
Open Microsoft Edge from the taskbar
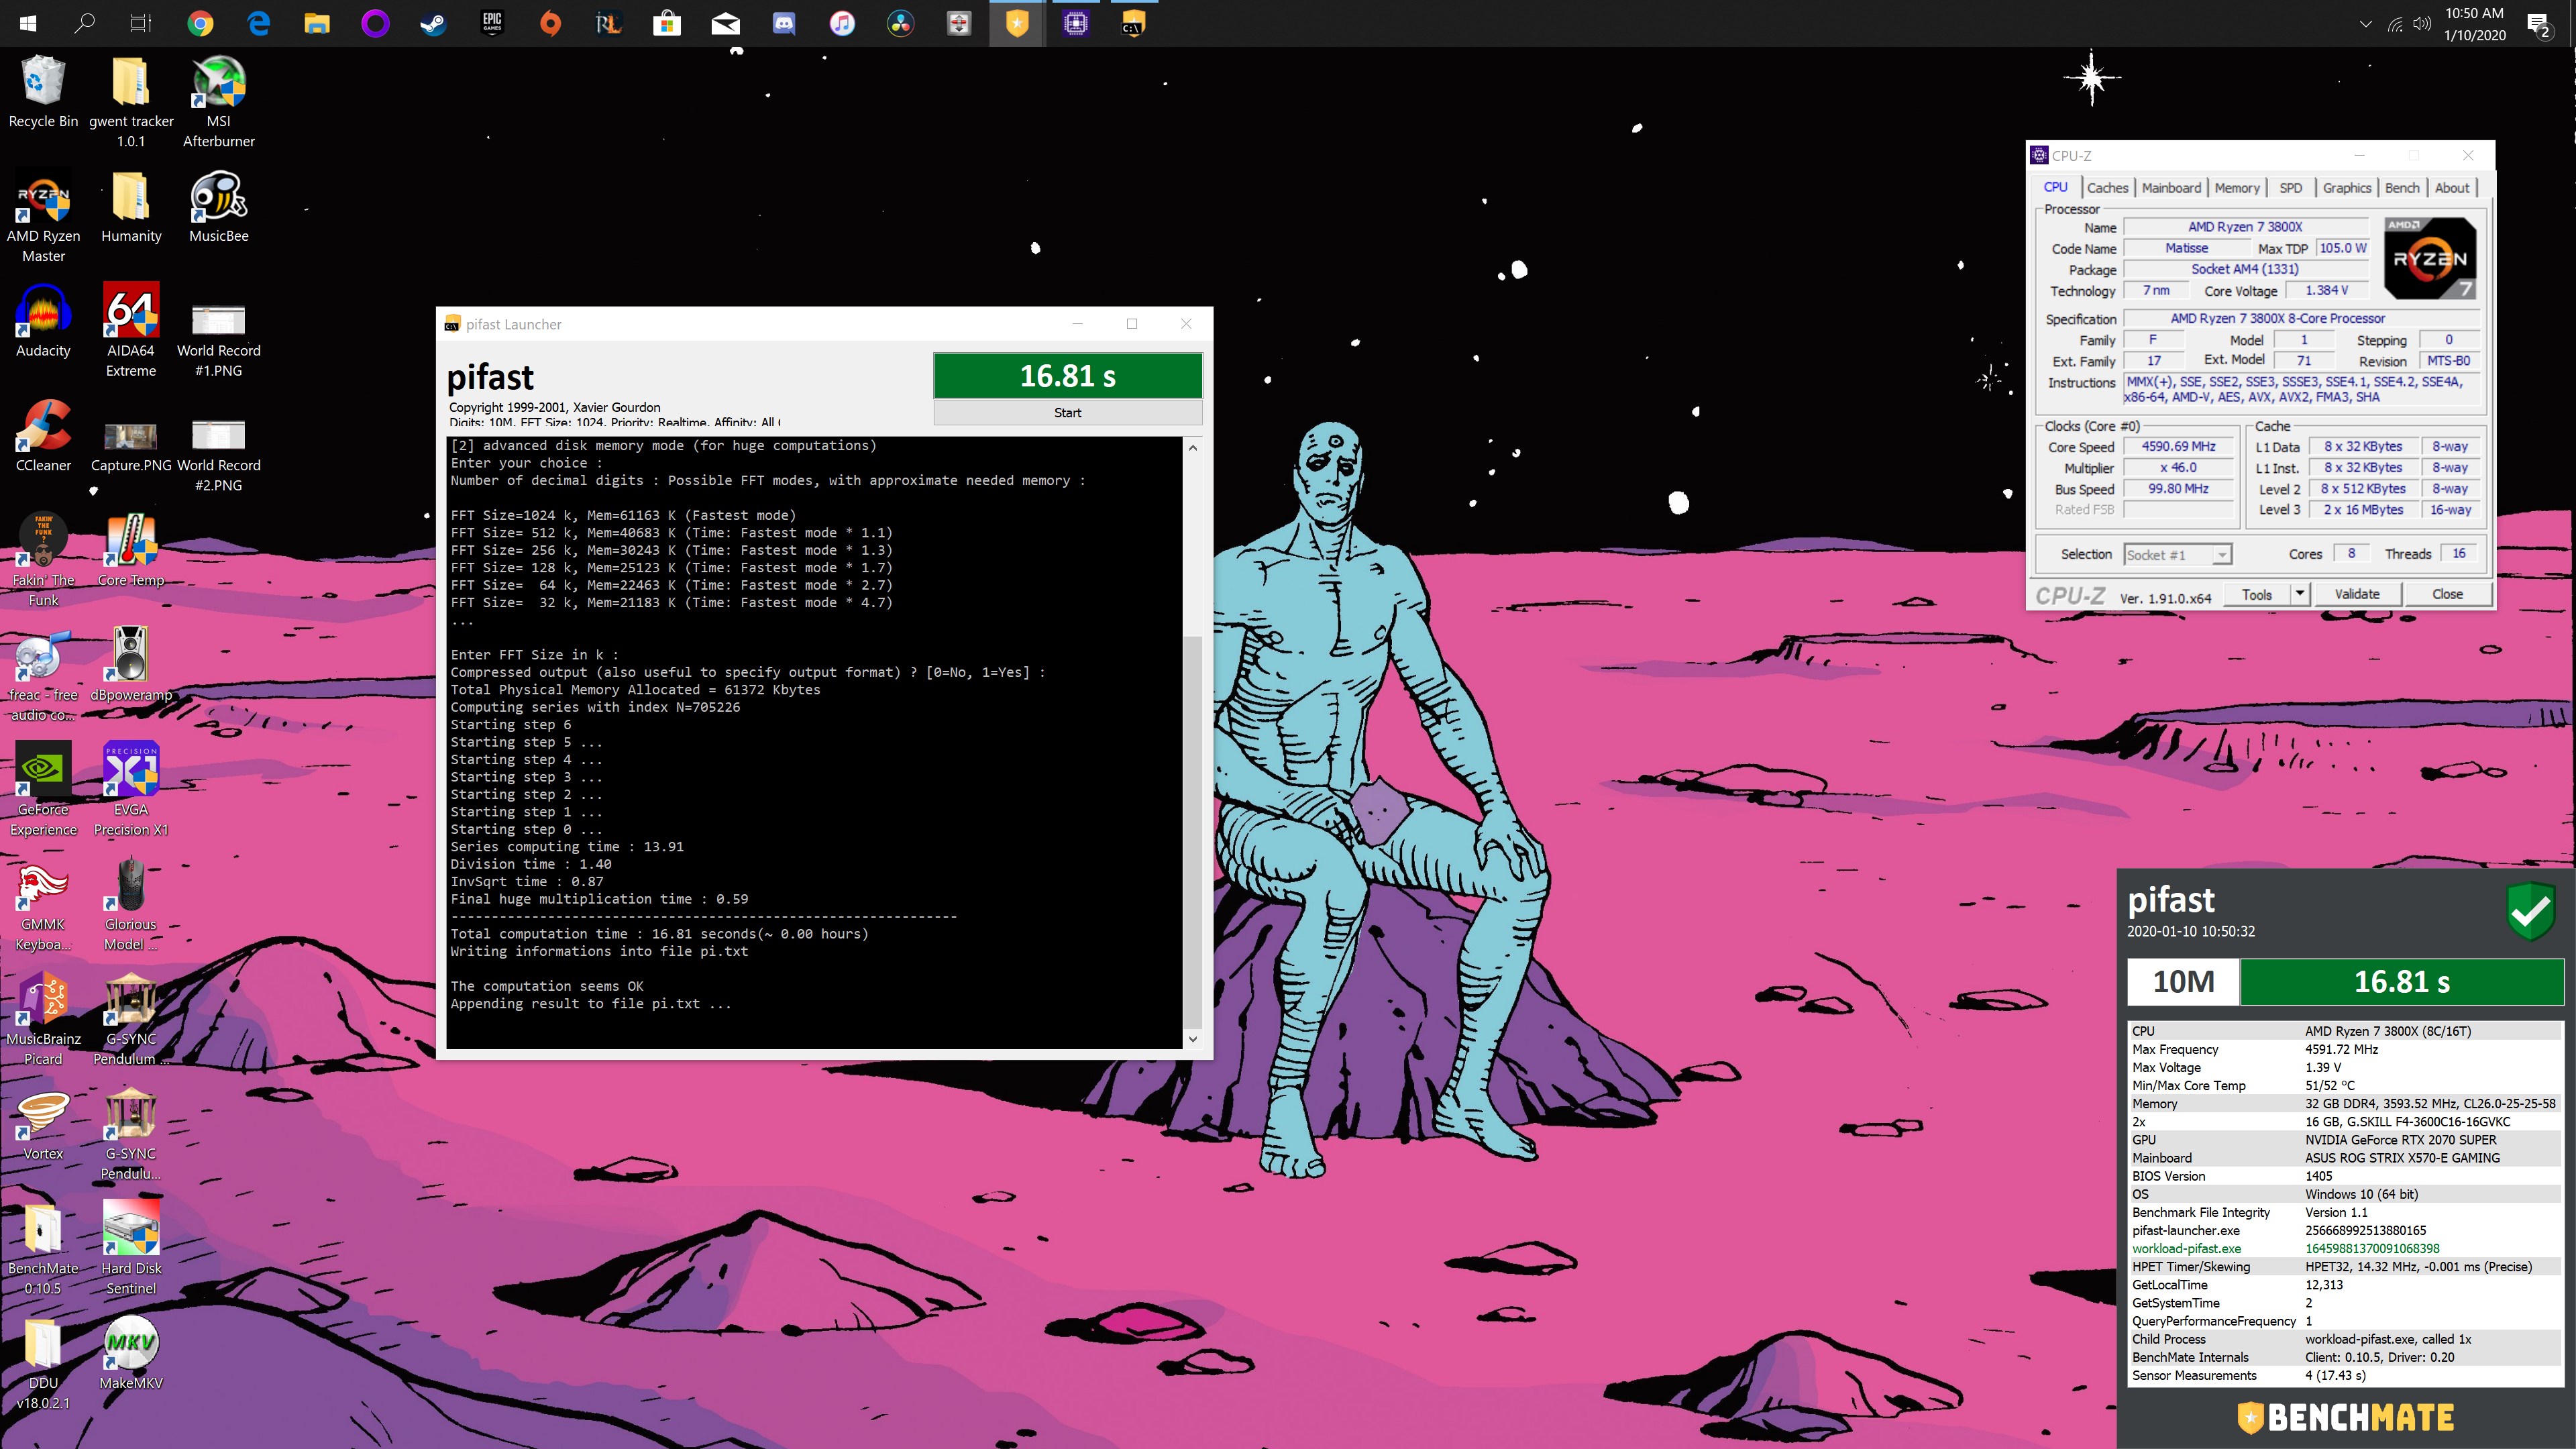[258, 23]
